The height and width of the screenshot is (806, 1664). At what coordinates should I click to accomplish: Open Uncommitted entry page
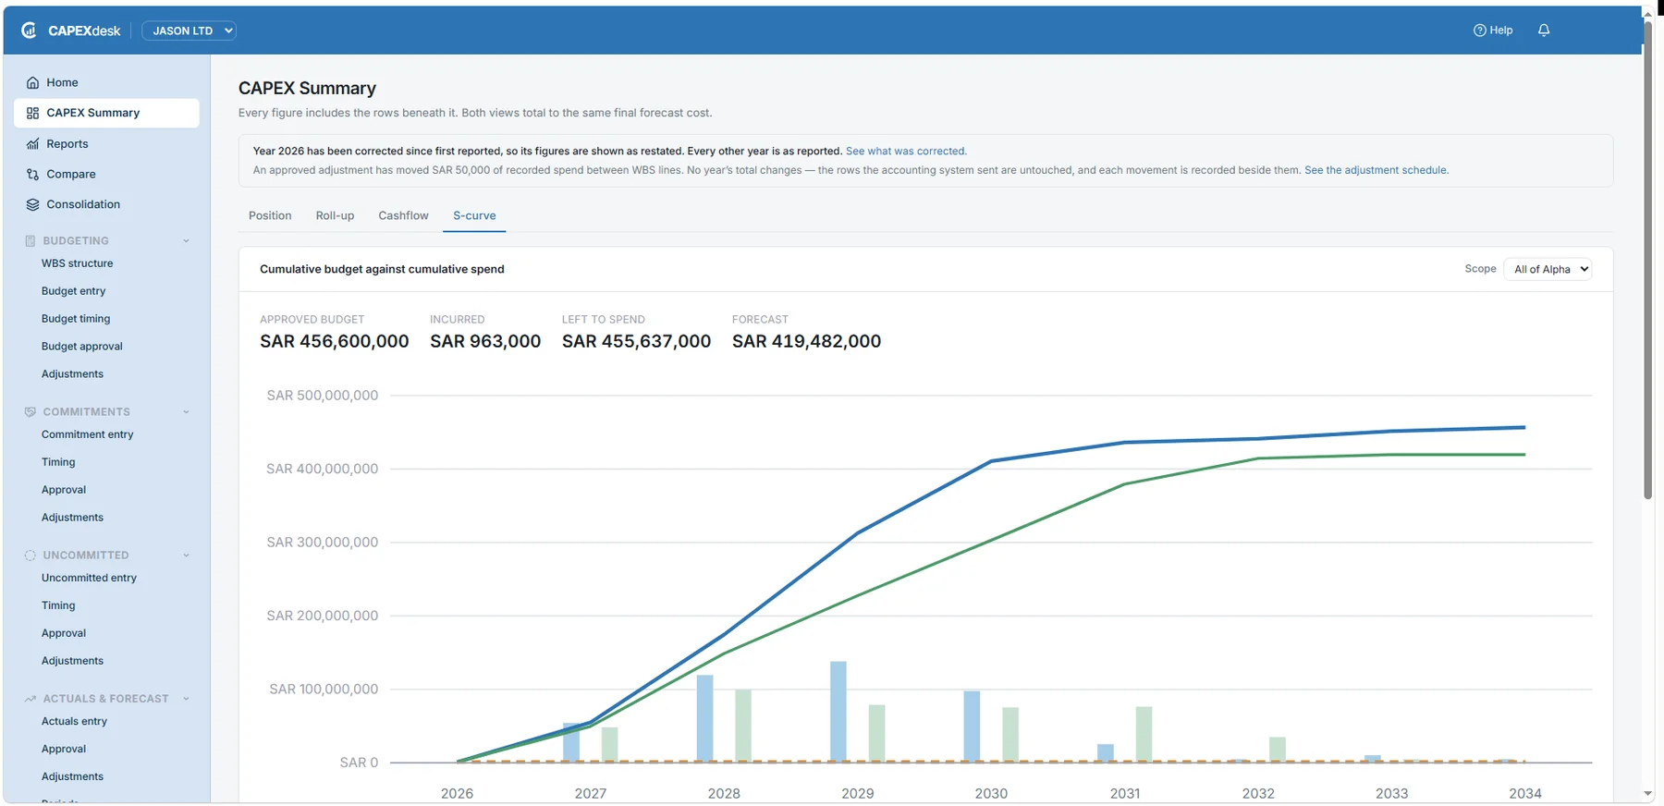coord(89,578)
